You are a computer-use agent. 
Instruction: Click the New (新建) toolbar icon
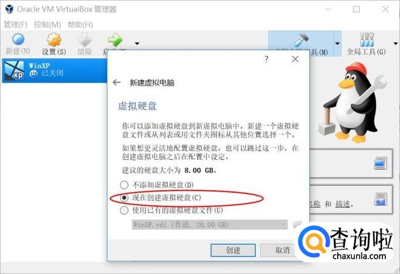(x=18, y=39)
